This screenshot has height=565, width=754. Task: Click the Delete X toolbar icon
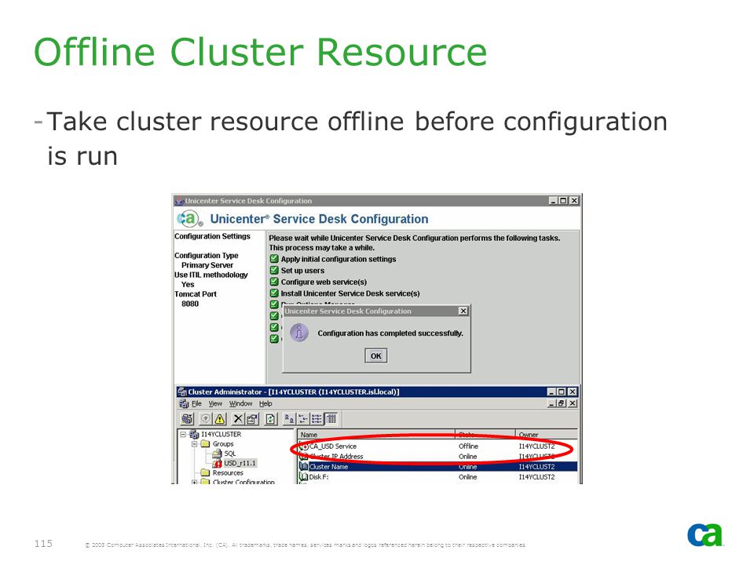pyautogui.click(x=238, y=419)
